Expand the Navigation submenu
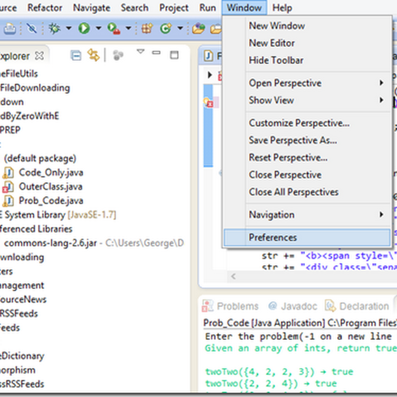 pos(307,215)
